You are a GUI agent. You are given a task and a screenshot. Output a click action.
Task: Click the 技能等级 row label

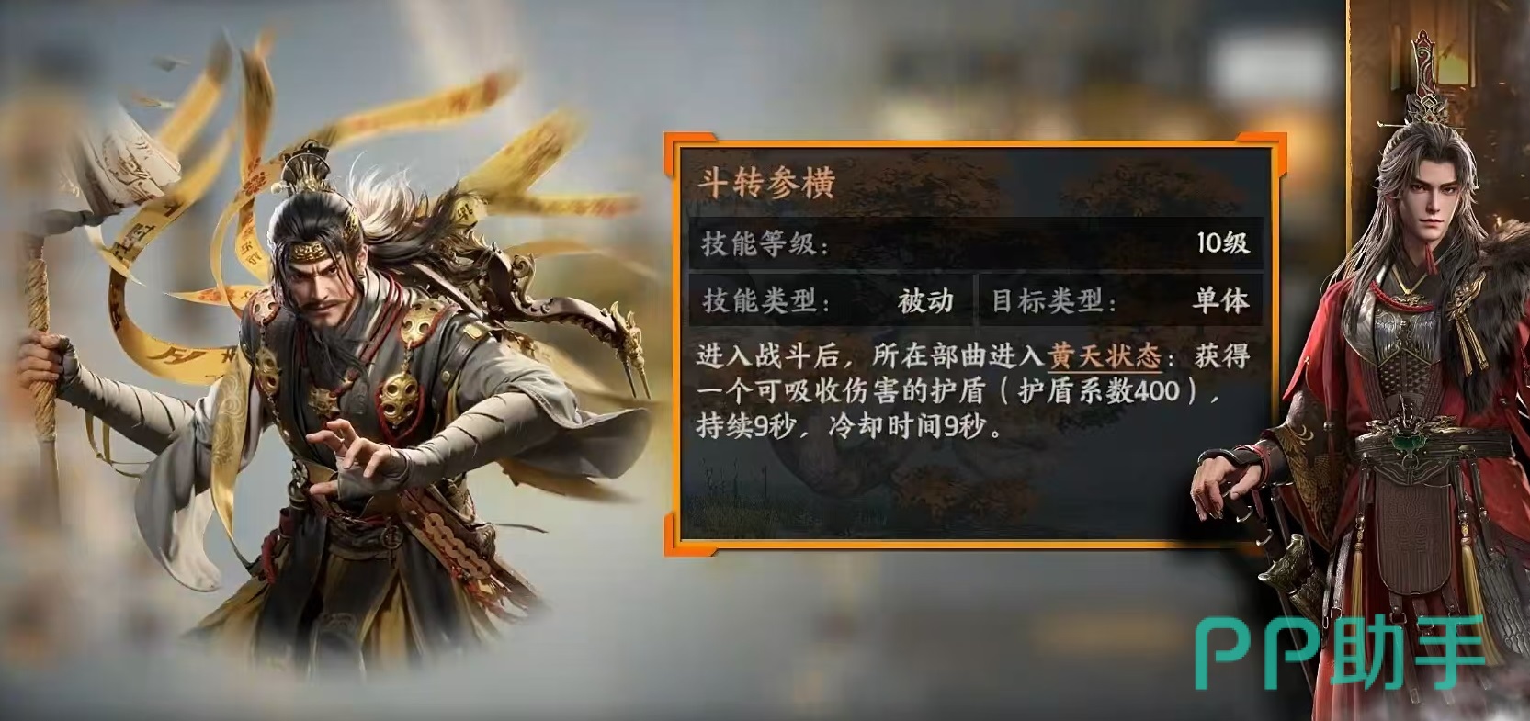pyautogui.click(x=765, y=243)
